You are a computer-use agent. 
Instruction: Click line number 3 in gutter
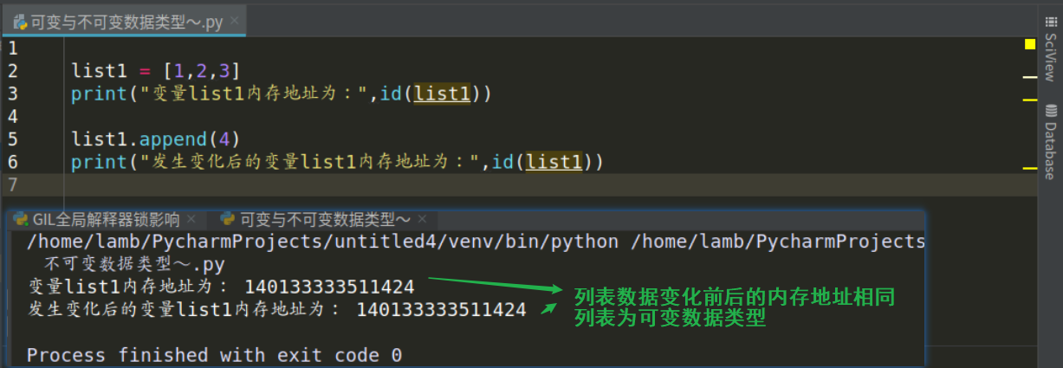12,94
